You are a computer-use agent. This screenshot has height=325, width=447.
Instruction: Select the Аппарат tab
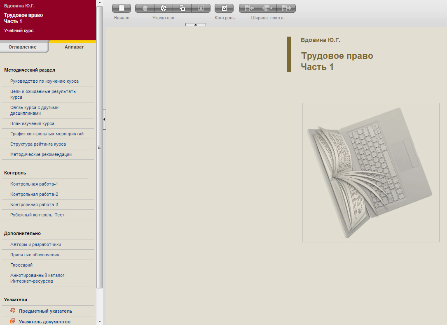click(x=74, y=47)
